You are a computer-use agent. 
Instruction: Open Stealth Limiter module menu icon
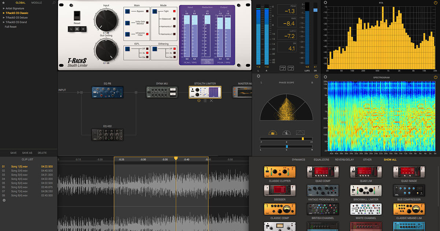tap(205, 100)
